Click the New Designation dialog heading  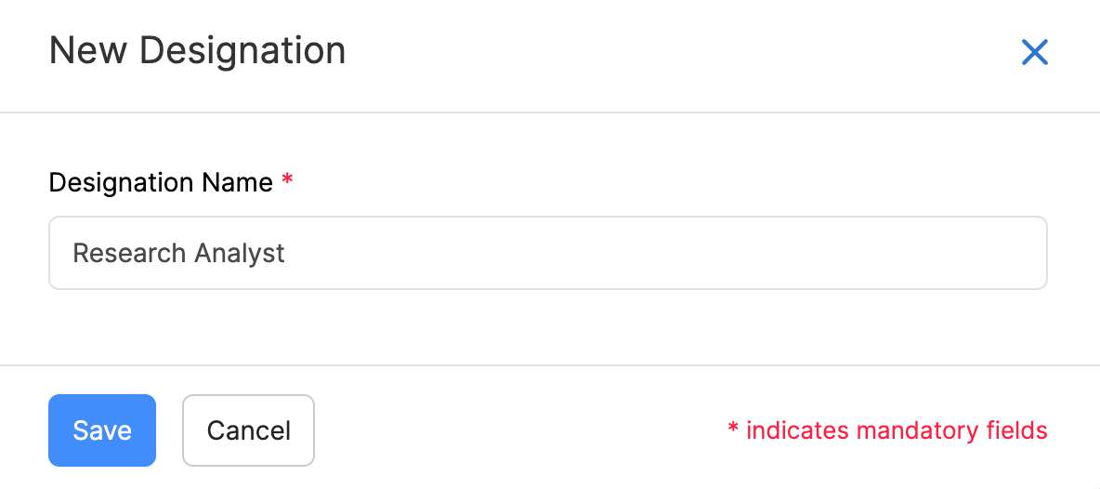coord(197,50)
